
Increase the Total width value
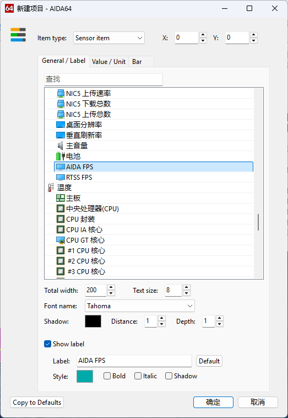111,287
